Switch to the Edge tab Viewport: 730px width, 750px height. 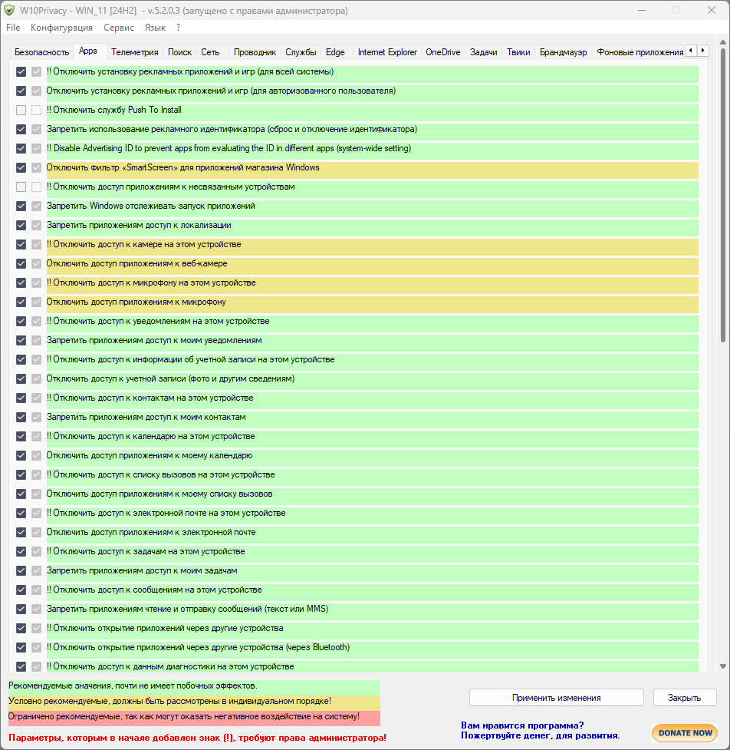coord(335,52)
